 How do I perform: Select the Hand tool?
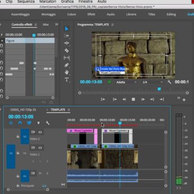(x=67, y=72)
